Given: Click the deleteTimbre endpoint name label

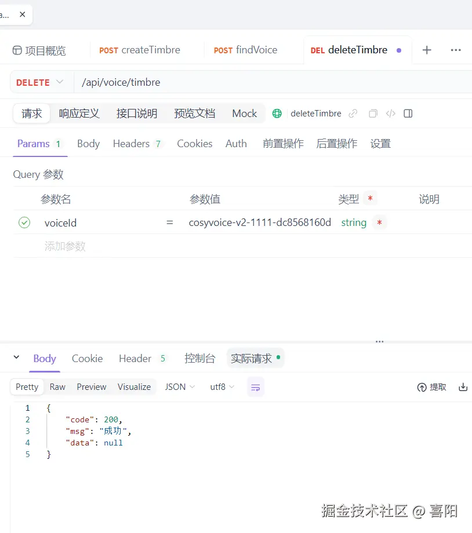Looking at the screenshot, I should [316, 113].
